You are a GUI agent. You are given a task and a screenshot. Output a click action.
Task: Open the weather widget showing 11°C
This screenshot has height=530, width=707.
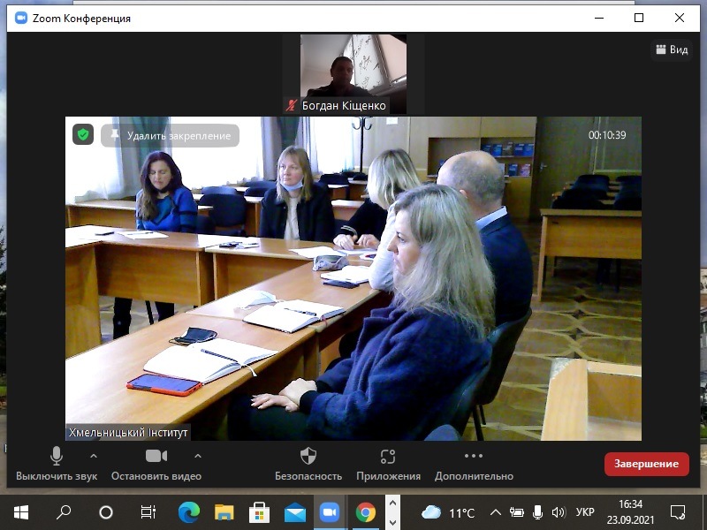pyautogui.click(x=448, y=512)
